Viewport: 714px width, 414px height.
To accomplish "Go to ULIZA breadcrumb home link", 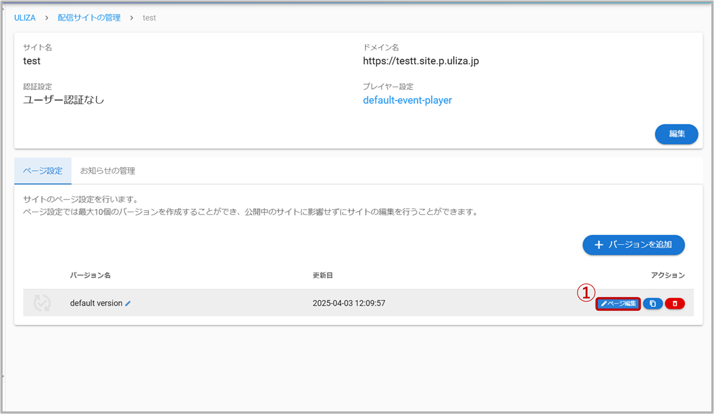I will pos(25,18).
